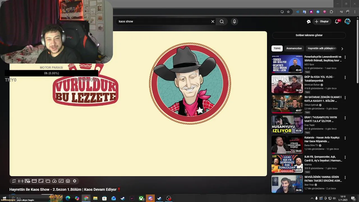359x202 pixels.
Task: Open YouTube notifications bell
Action: [337, 21]
